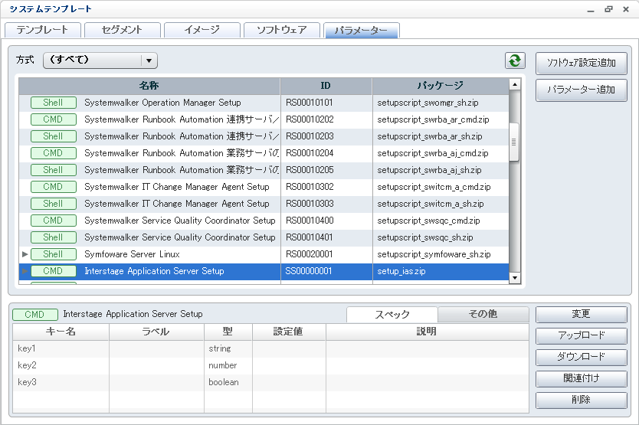
Task: Click CMD badge of IT Change Manager row
Action: [53, 187]
